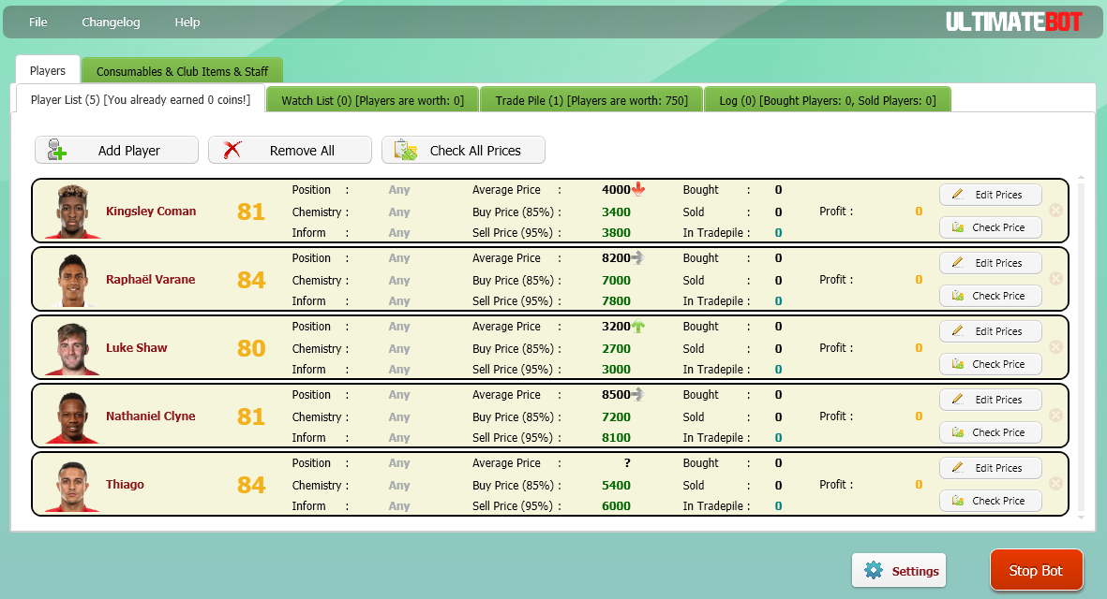Switch to Consumables & Club Items & Staff tab

(x=182, y=71)
